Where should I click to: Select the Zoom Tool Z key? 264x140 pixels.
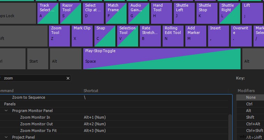pos(59,36)
